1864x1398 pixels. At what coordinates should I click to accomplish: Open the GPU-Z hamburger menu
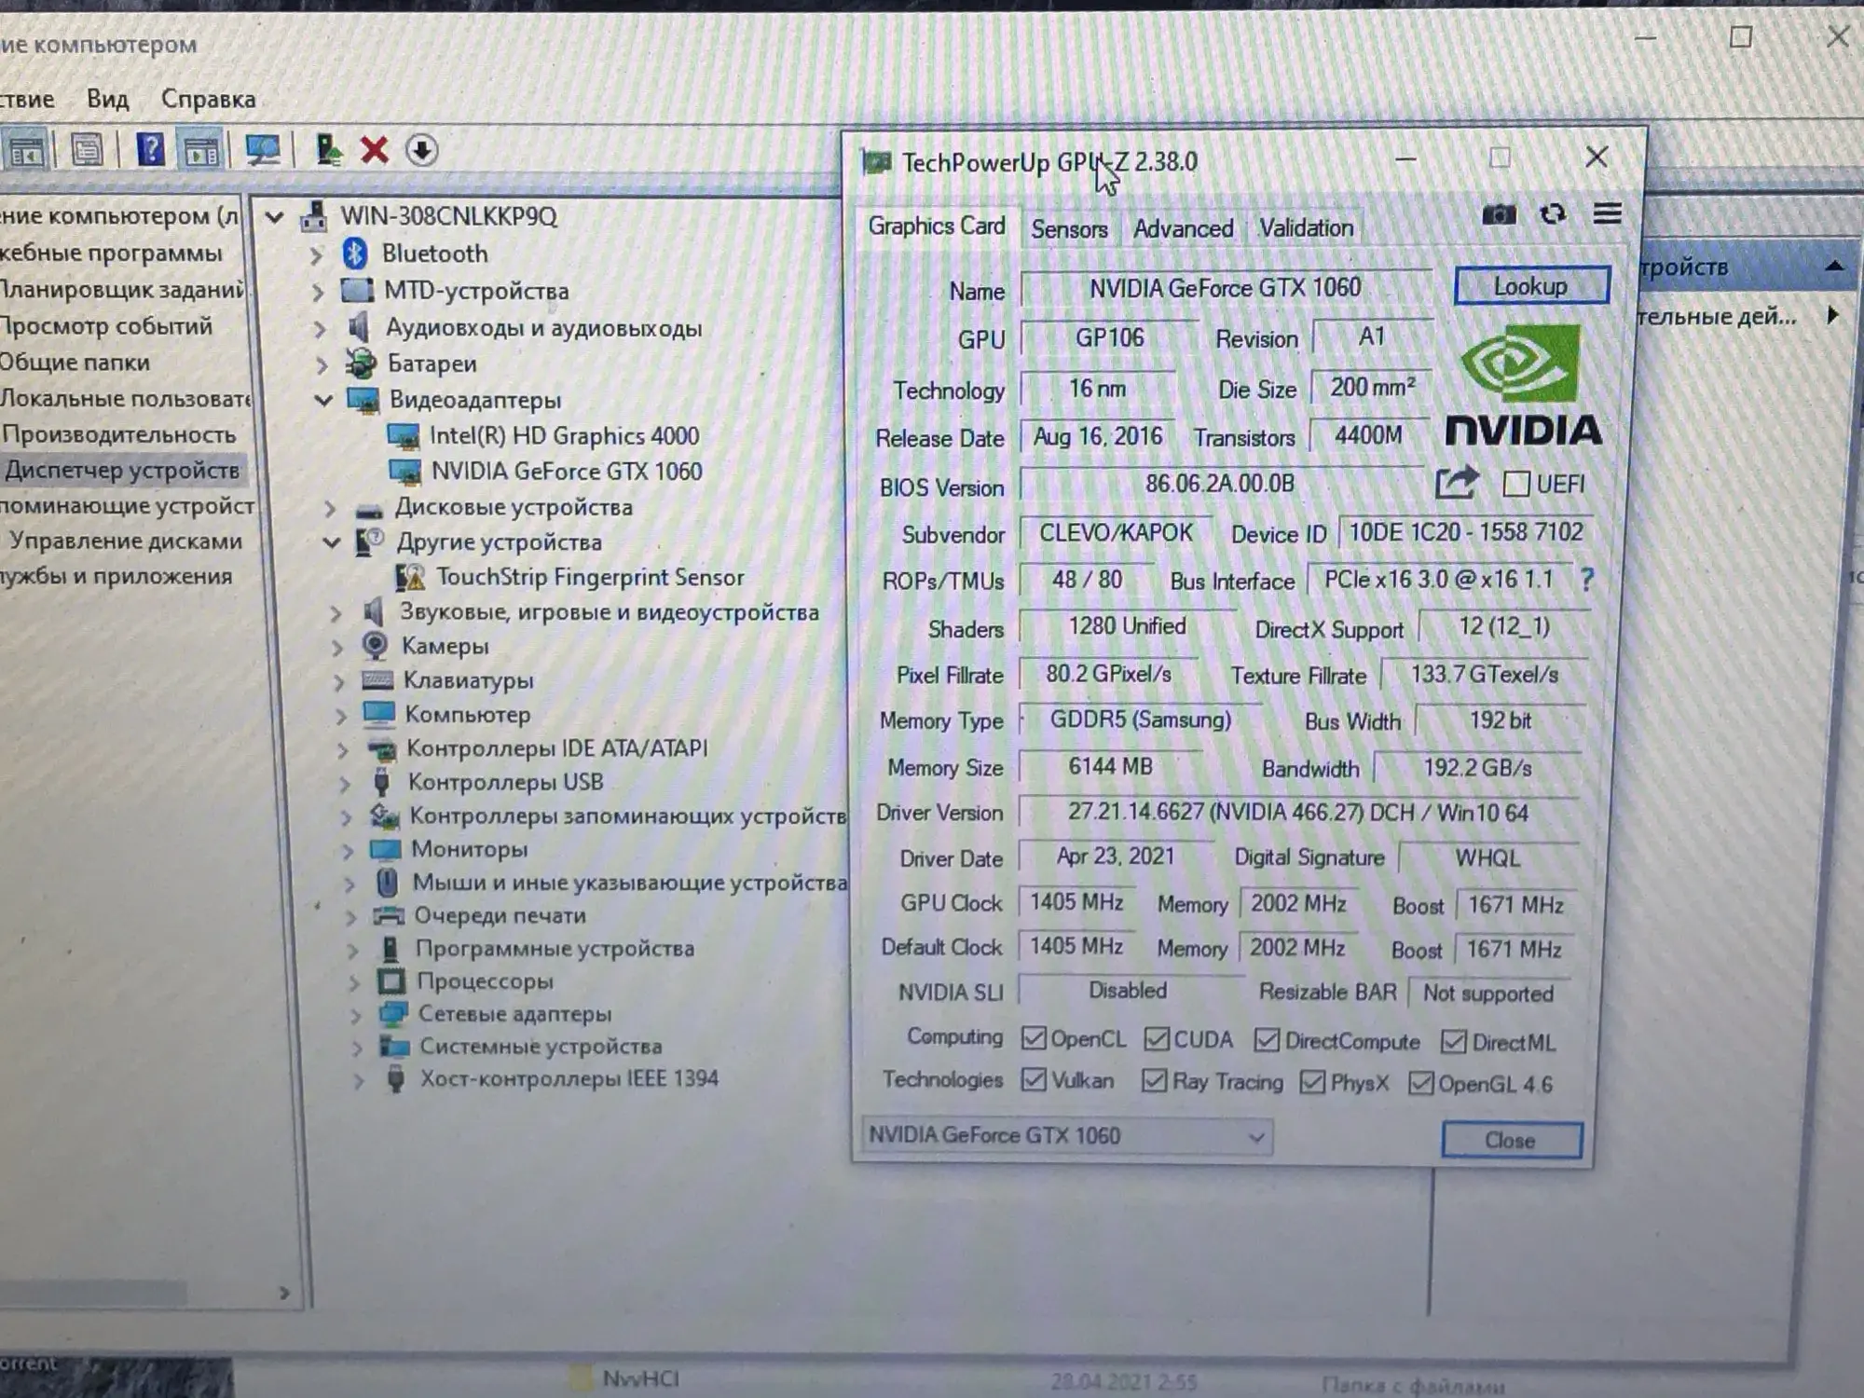(1607, 213)
